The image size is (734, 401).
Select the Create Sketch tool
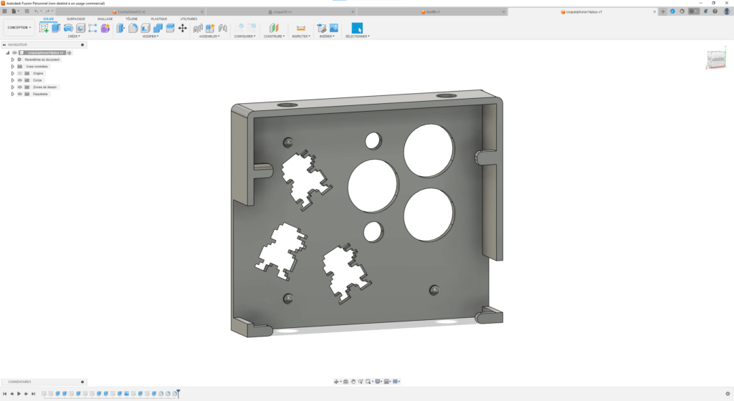(x=44, y=28)
